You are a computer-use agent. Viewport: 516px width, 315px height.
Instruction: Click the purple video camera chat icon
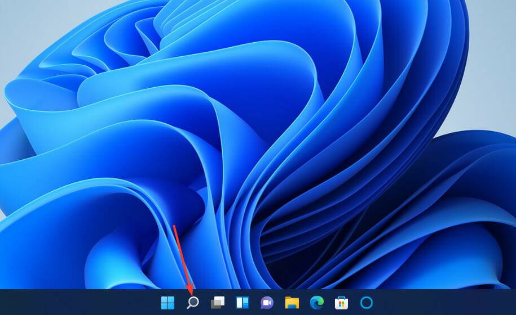tap(267, 303)
